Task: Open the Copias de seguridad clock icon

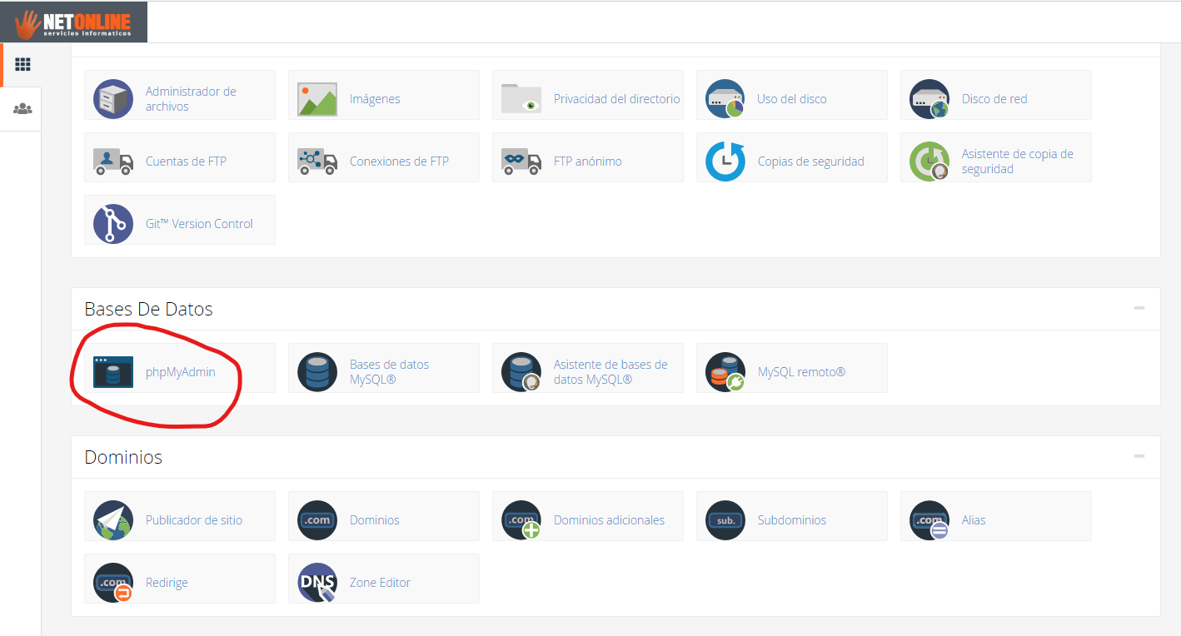Action: tap(725, 161)
